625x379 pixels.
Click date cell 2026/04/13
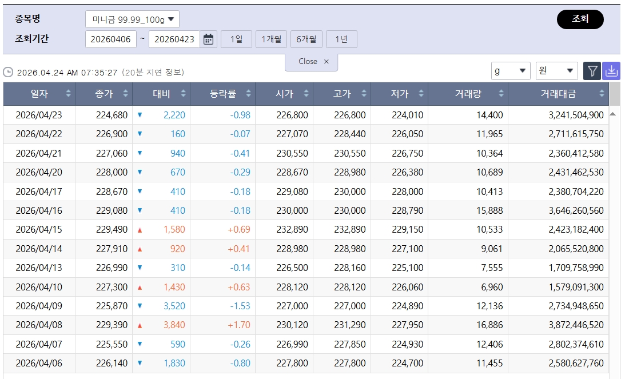(x=39, y=268)
